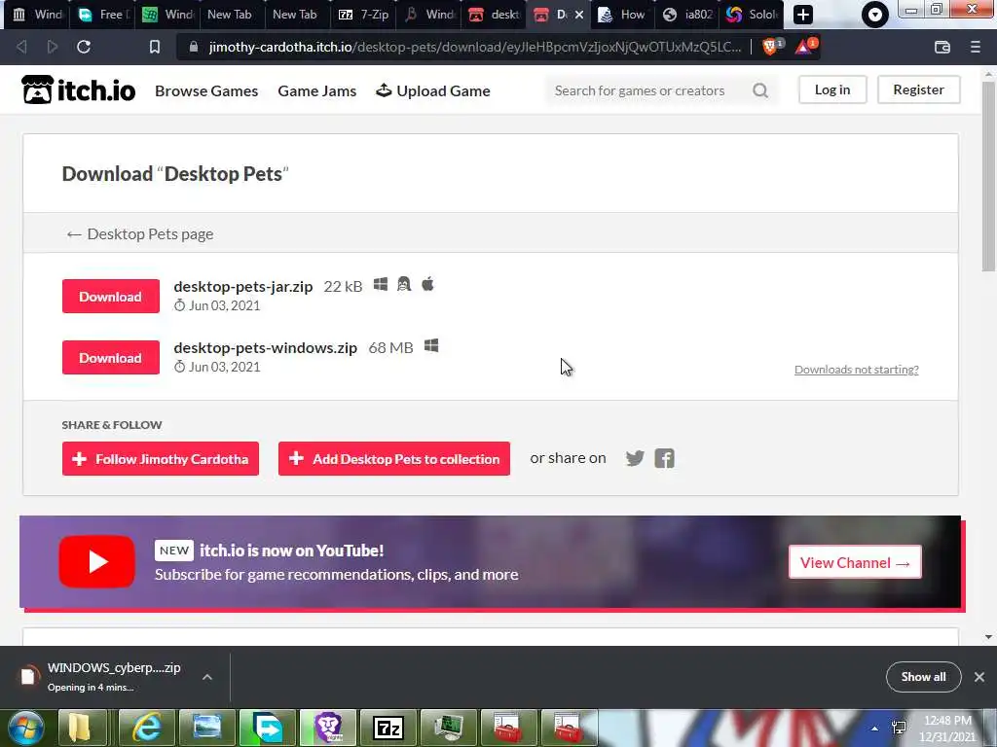Click the Linux penguin icon for desktop-pets-jar.zip
Viewport: 997px width, 747px height.
(404, 284)
